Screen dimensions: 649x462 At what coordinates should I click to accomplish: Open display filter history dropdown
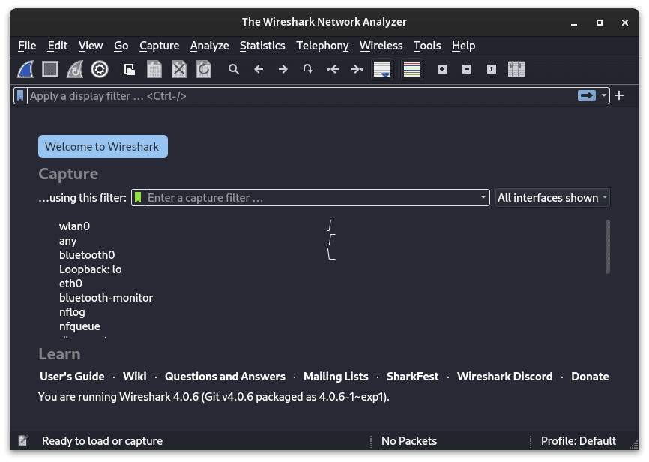point(604,96)
